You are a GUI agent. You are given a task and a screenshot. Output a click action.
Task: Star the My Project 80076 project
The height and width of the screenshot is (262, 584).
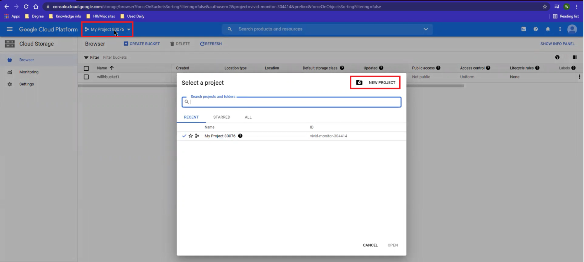tap(191, 136)
